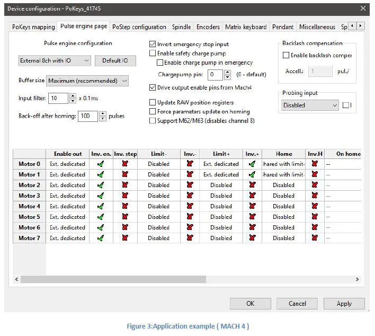Toggle Inv.H red cross for Motor 7
Viewport: 375px width, 336px height.
315,238
